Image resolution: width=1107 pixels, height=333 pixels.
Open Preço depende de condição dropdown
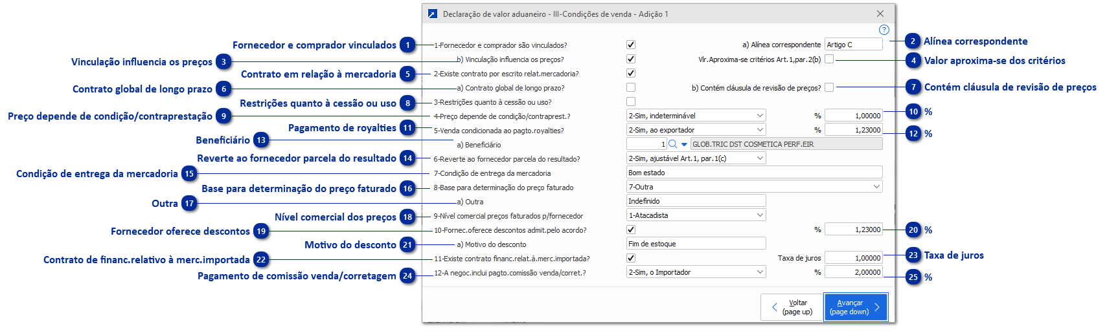(696, 116)
